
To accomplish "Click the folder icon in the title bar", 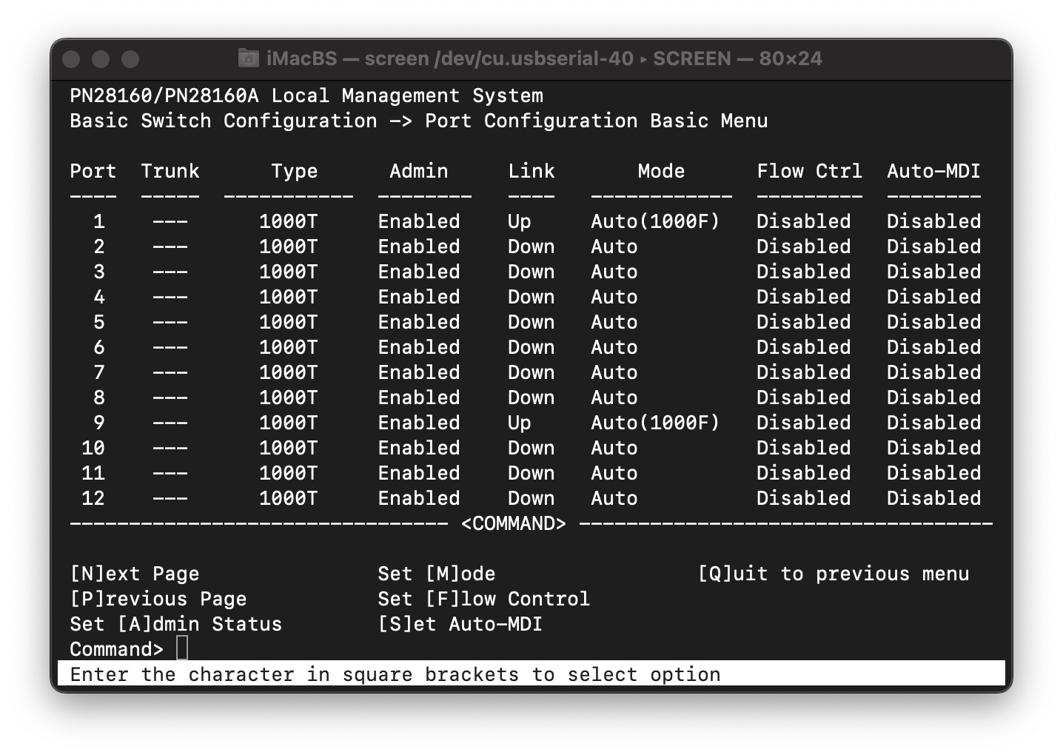I will 248,58.
